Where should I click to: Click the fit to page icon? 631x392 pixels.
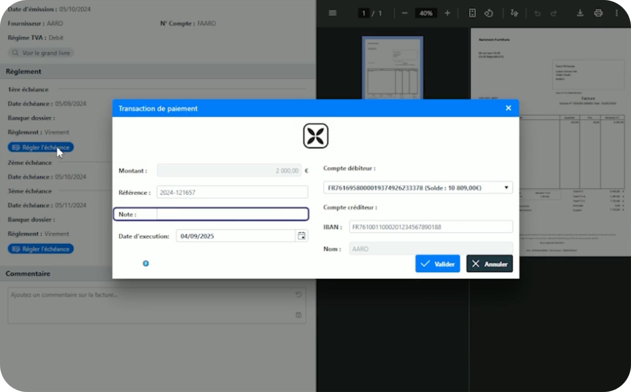click(472, 13)
